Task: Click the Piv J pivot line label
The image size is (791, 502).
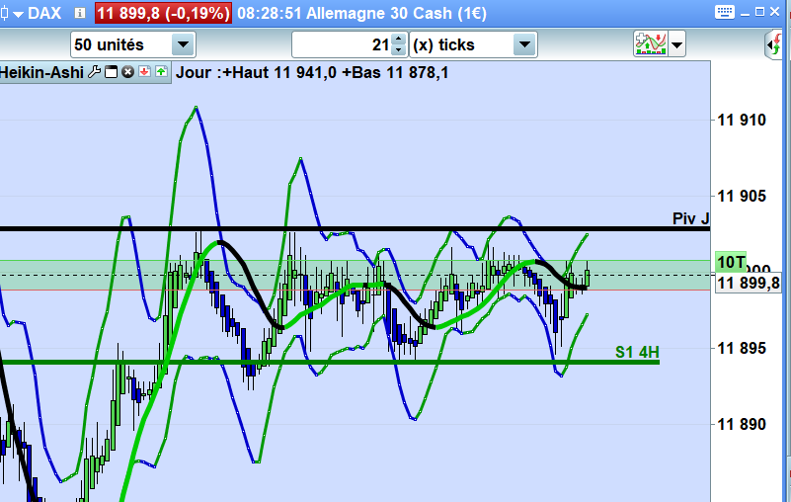Action: [690, 218]
